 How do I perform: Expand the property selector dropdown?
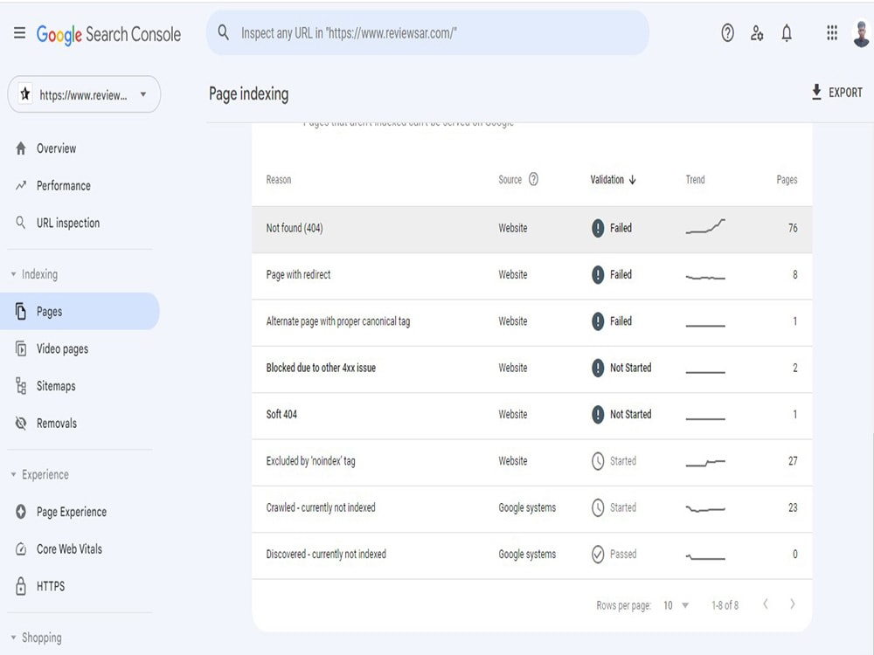coord(143,94)
